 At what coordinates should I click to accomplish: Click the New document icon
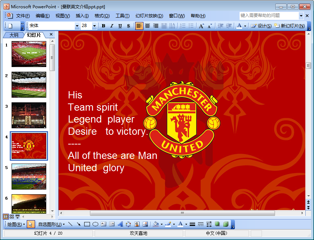coord(10,26)
